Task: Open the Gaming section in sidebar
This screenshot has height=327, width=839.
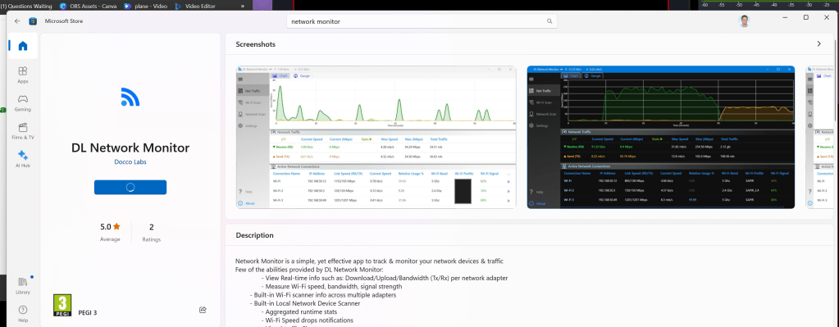Action: (x=23, y=102)
